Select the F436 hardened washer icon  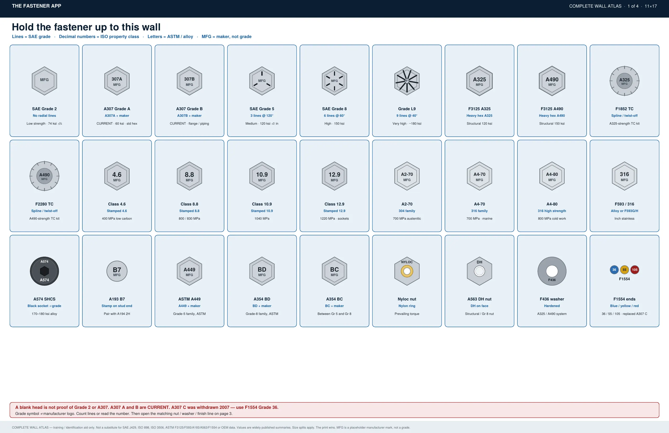pos(552,271)
